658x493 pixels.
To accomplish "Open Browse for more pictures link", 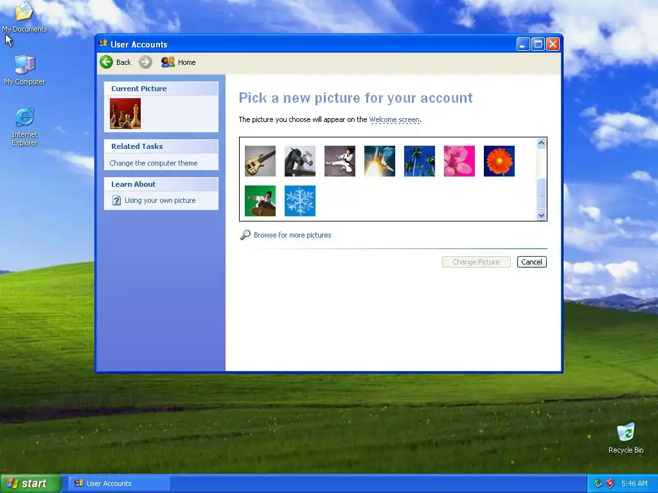I will [292, 235].
